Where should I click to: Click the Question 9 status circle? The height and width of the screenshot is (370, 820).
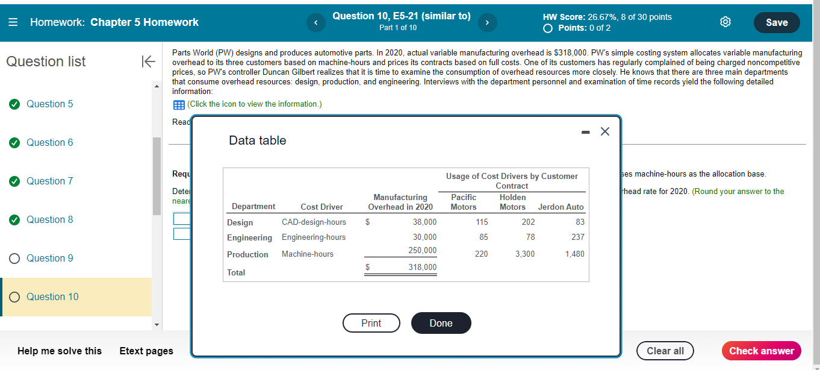[14, 258]
